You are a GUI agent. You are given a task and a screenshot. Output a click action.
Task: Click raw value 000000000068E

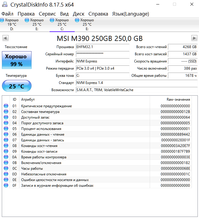pos(175,169)
